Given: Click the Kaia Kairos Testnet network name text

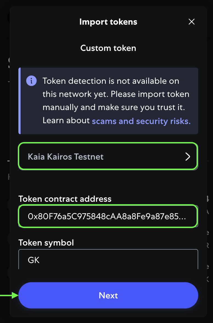Looking at the screenshot, I should 66,157.
